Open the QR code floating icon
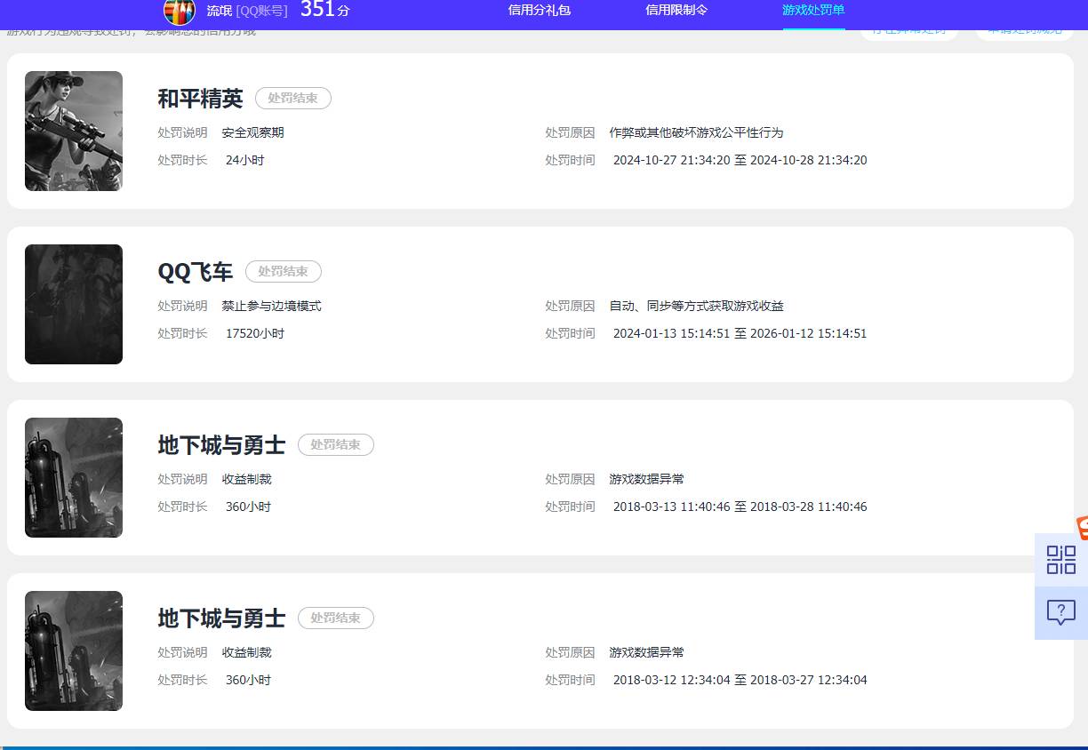The height and width of the screenshot is (750, 1088). (x=1060, y=560)
